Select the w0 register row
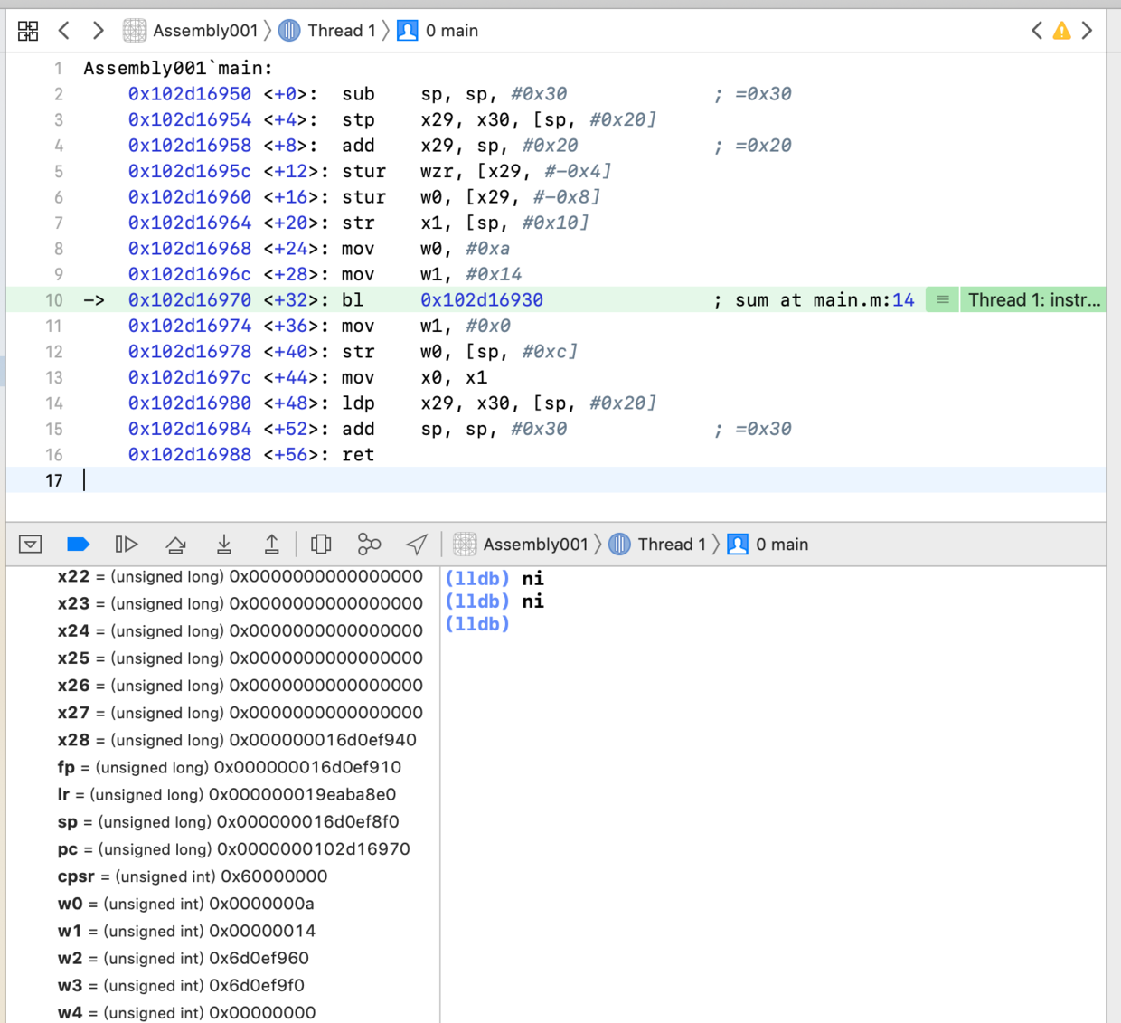The width and height of the screenshot is (1121, 1023). pyautogui.click(x=186, y=903)
